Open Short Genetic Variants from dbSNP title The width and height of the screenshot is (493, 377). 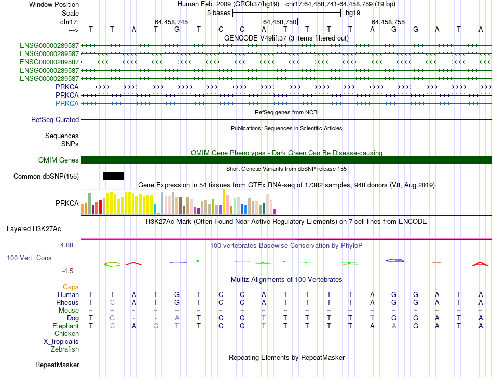click(x=286, y=169)
